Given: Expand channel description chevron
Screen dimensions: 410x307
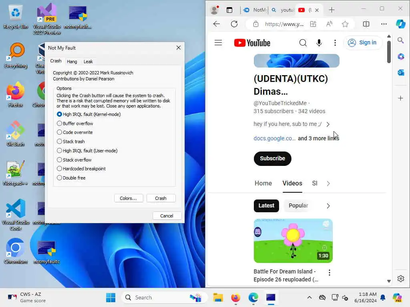Looking at the screenshot, I should click(x=328, y=124).
